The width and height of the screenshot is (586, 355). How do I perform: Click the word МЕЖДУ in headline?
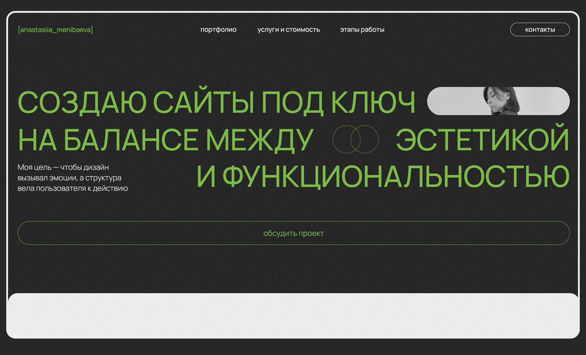tap(259, 140)
